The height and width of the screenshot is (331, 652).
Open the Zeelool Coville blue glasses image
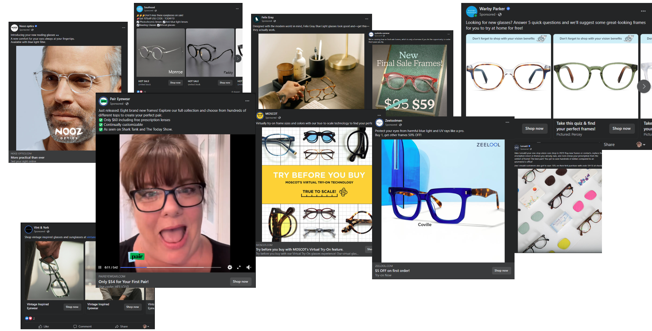click(x=443, y=201)
